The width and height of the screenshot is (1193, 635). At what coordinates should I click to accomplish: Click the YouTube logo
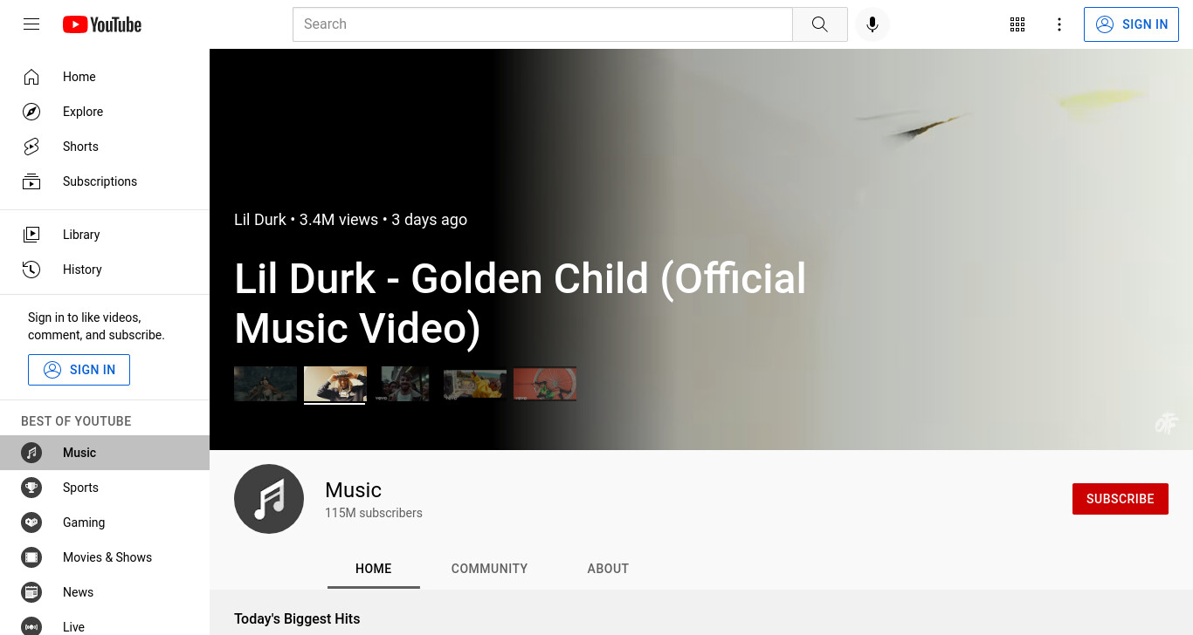coord(102,24)
